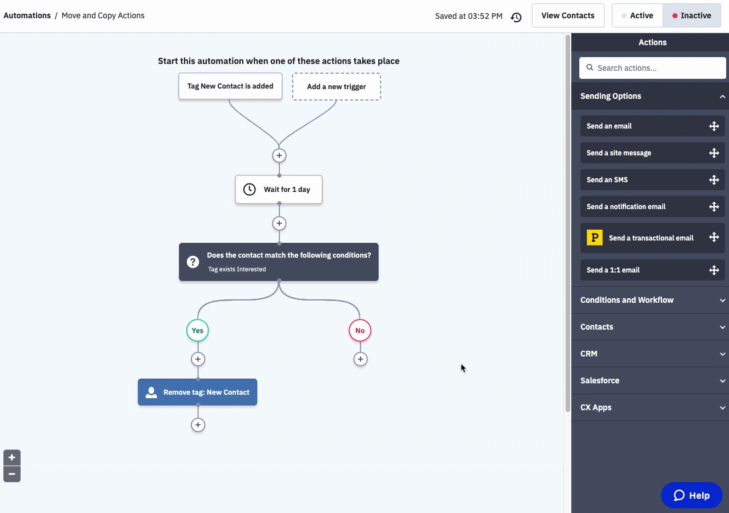
Task: Click the plus node below Remove tag action
Action: coord(198,425)
